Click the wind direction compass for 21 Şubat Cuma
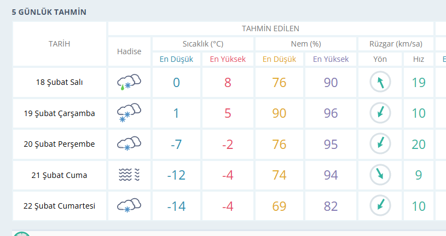The image size is (446, 236). tap(380, 175)
